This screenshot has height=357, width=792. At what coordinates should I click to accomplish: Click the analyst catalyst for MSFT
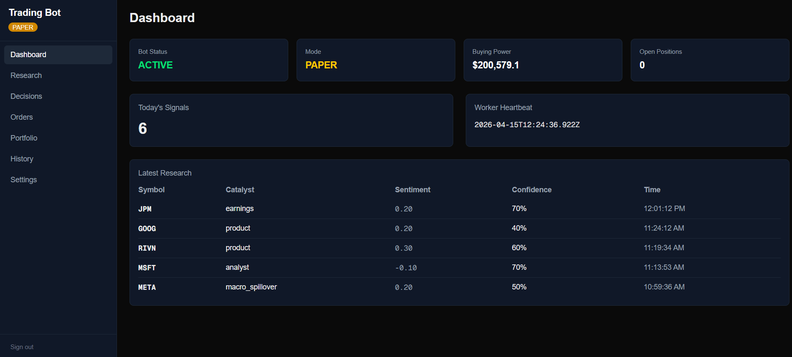tap(237, 267)
